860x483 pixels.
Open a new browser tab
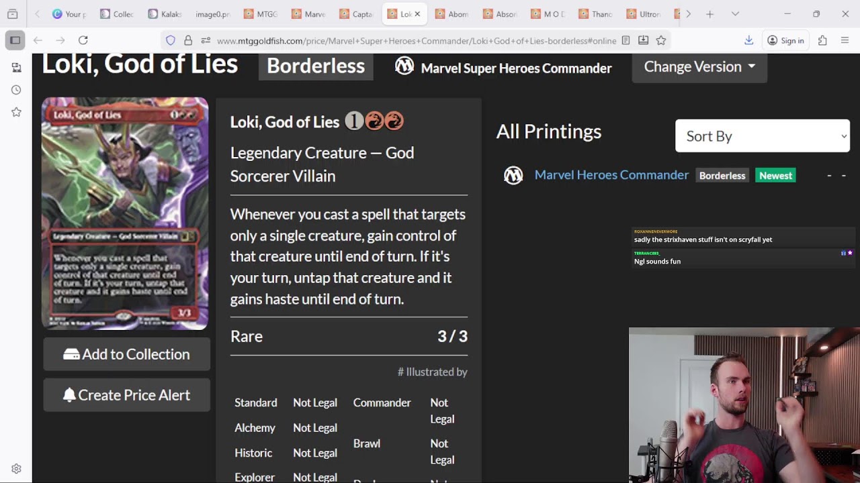709,13
